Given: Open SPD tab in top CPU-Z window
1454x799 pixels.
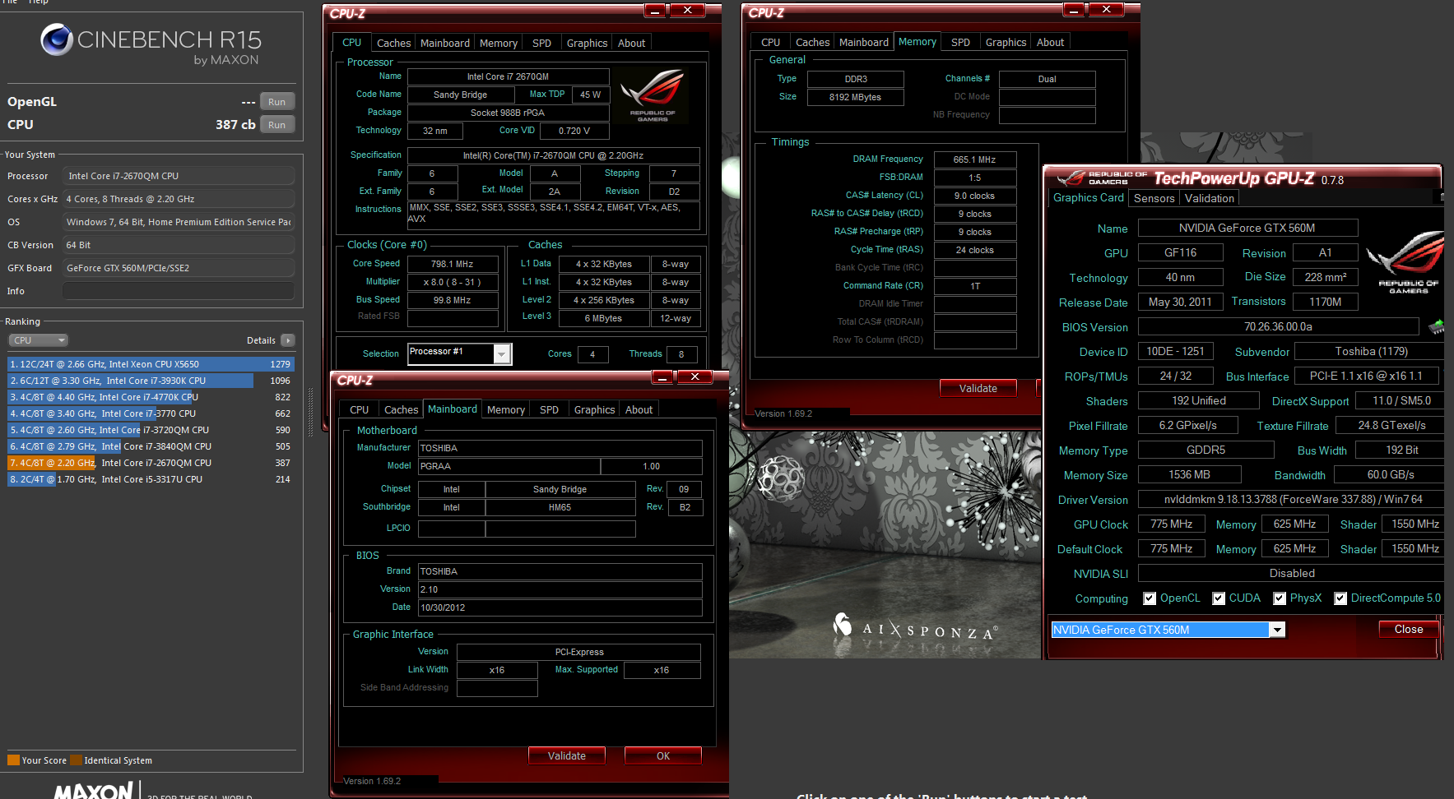Looking at the screenshot, I should 541,43.
